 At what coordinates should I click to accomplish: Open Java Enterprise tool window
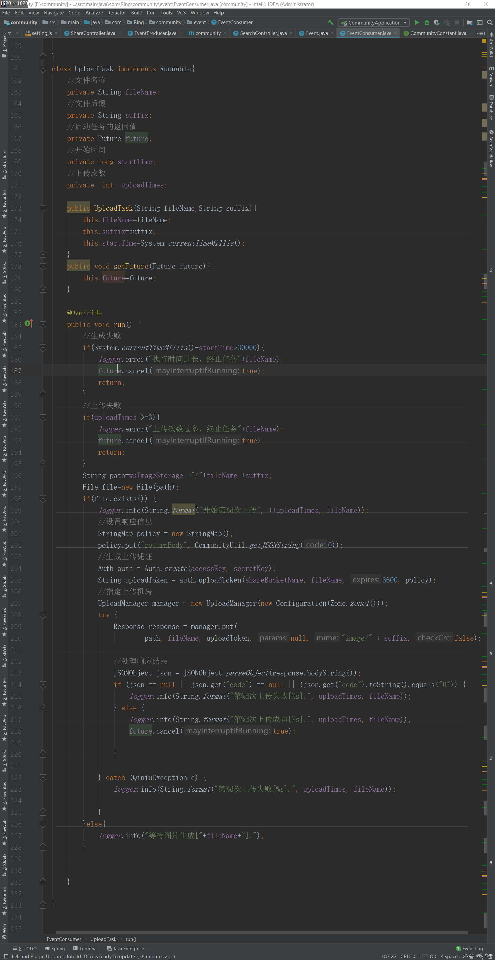coord(125,948)
